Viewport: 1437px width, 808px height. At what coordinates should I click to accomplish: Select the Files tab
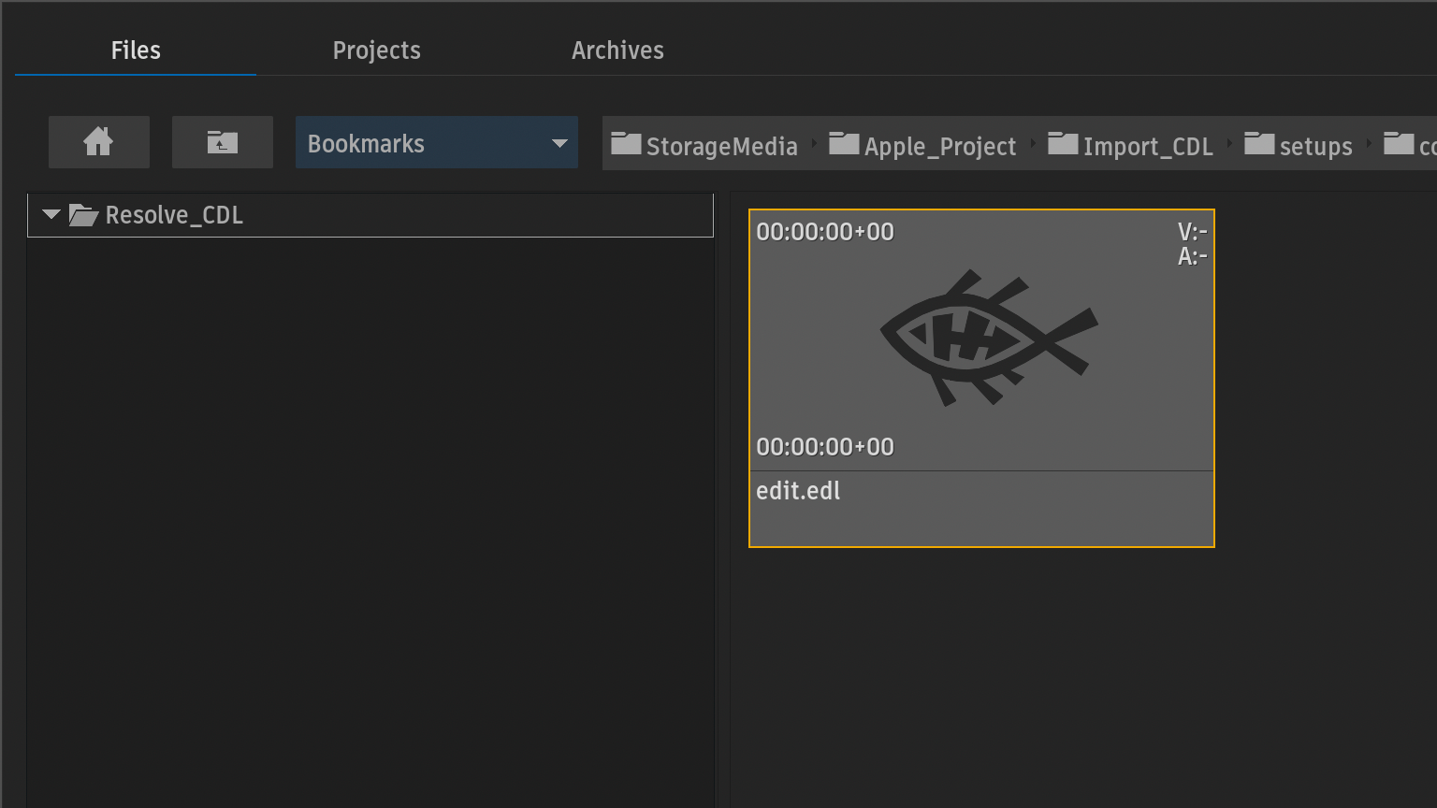[136, 50]
